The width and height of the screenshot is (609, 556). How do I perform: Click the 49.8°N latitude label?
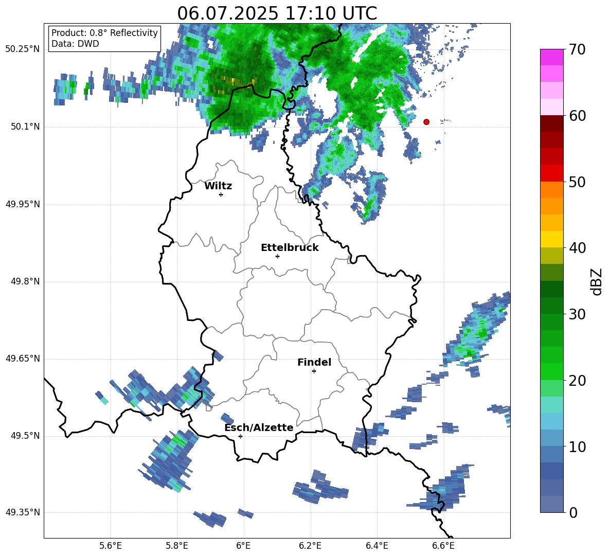[x=26, y=281]
